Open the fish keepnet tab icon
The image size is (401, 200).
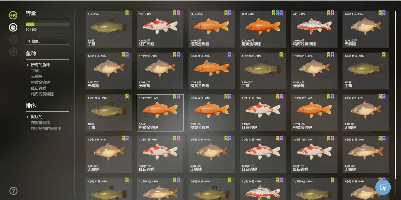[x=13, y=15]
